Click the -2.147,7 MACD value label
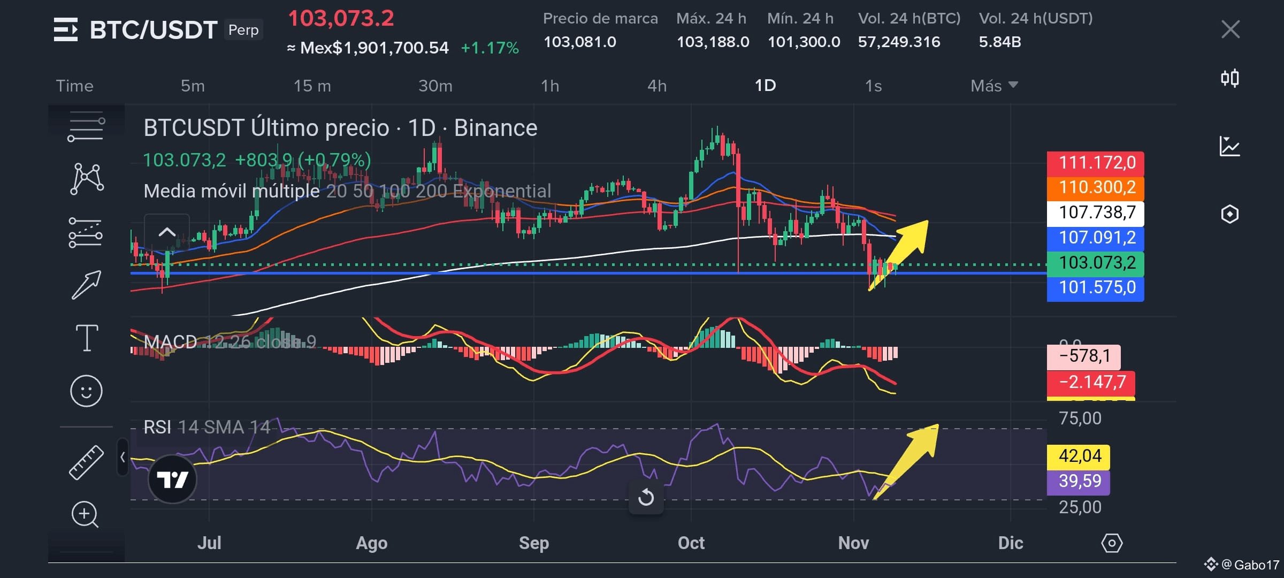1284x578 pixels. tap(1090, 383)
